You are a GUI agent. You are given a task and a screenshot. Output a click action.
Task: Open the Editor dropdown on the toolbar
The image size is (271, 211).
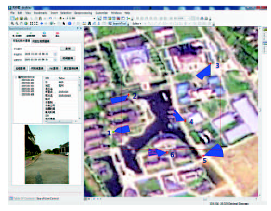137,23
